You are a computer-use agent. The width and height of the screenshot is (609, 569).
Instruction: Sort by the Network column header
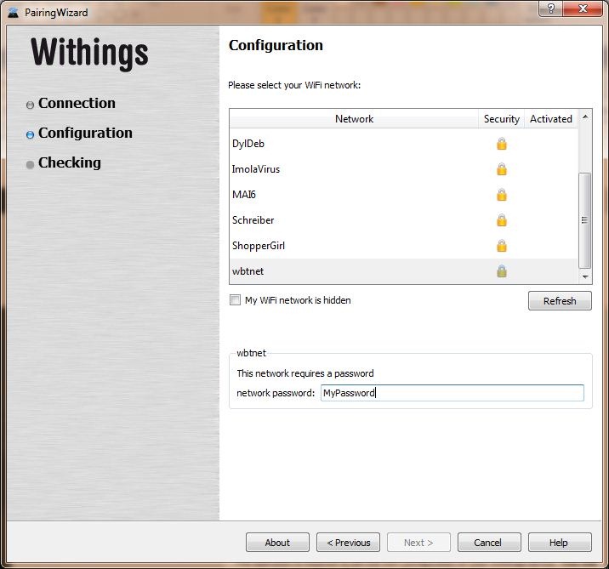354,119
